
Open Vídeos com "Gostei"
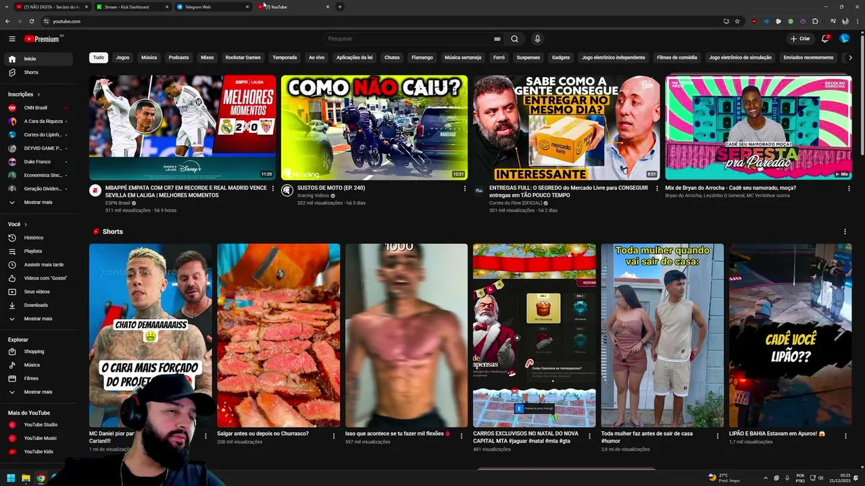click(x=39, y=278)
